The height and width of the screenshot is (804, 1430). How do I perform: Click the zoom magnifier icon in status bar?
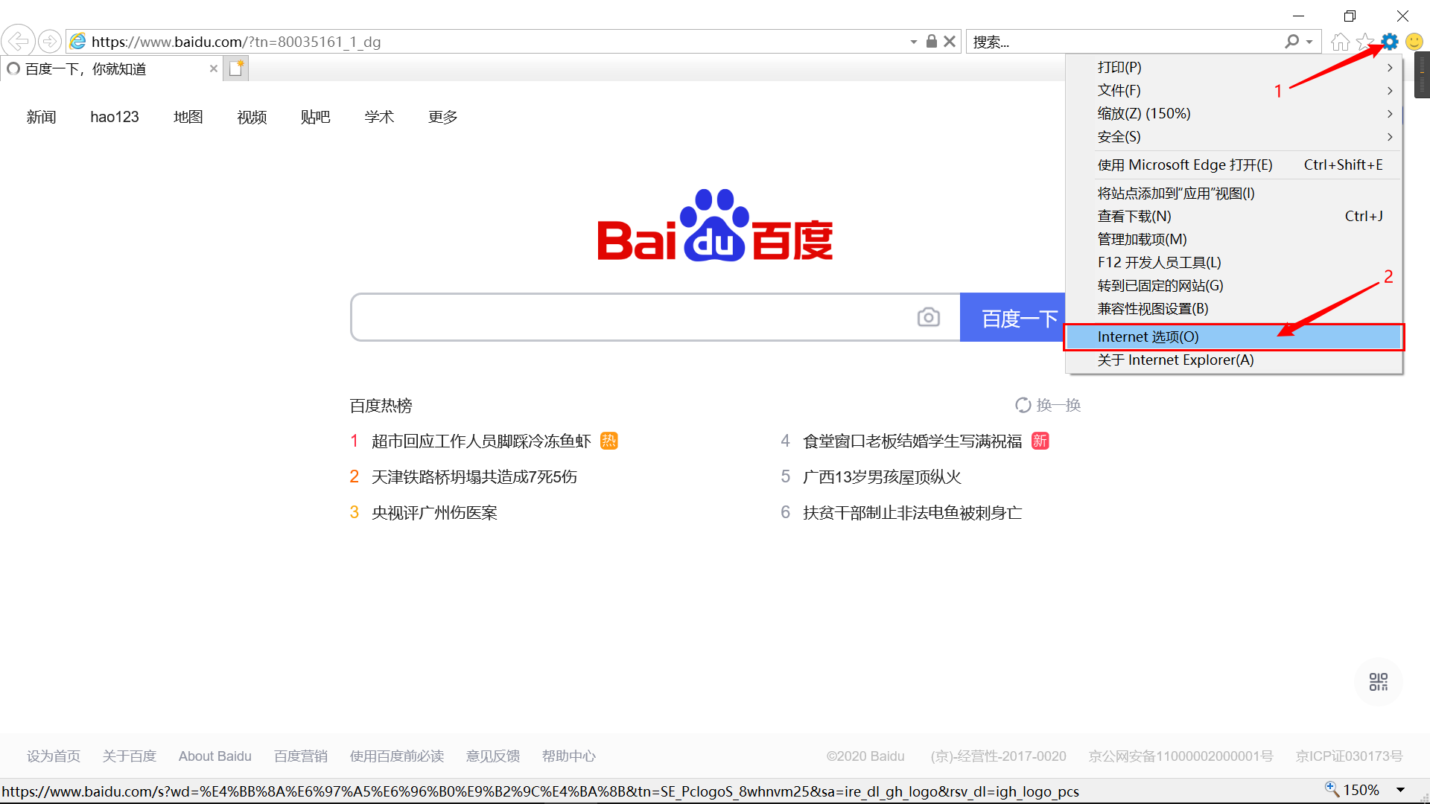pos(1332,789)
